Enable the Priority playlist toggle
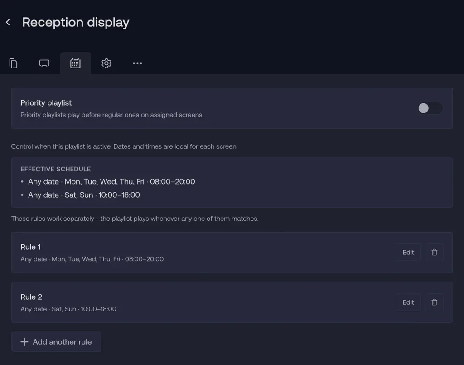Viewport: 464px width, 365px height. point(430,108)
